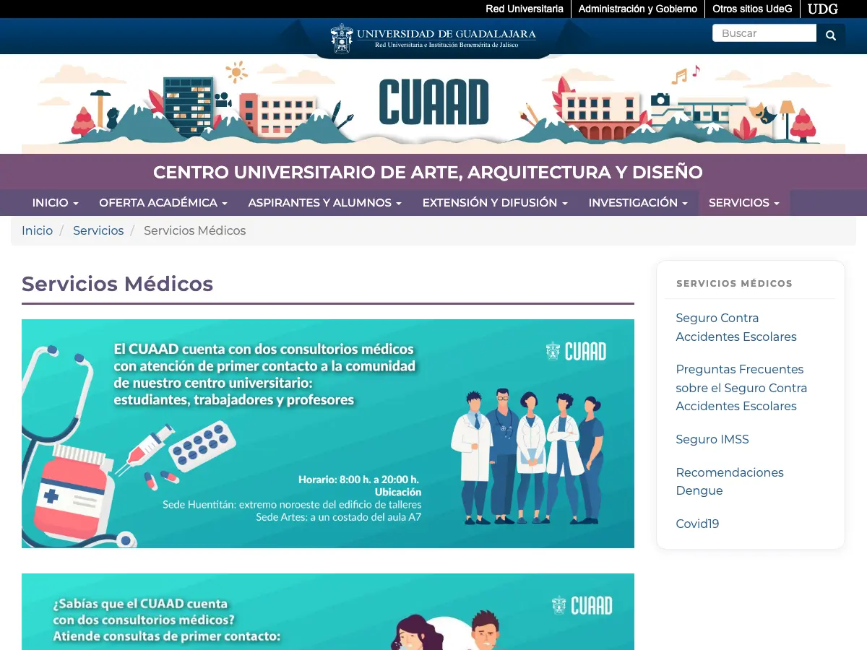The image size is (867, 650).
Task: Click the CUAAD illustrated header banner
Action: pyautogui.click(x=433, y=104)
